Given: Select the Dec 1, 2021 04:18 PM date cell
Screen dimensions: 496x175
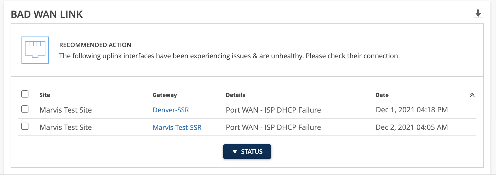Looking at the screenshot, I should [411, 110].
